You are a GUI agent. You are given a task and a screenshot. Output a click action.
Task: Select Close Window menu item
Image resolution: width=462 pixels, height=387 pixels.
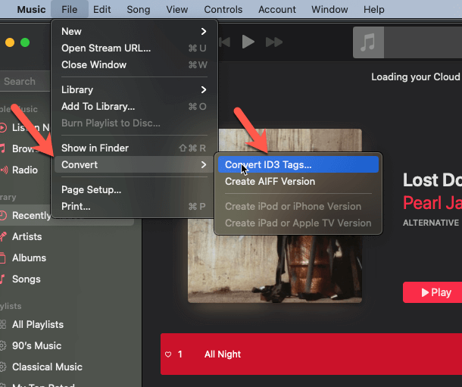[134, 65]
